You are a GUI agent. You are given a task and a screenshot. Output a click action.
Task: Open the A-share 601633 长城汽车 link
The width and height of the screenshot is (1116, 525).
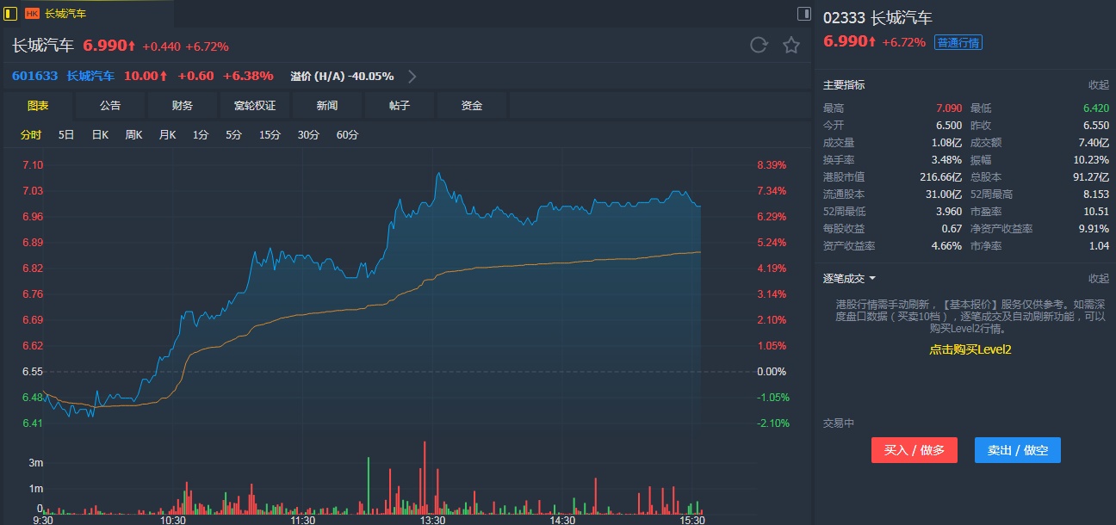pyautogui.click(x=63, y=76)
